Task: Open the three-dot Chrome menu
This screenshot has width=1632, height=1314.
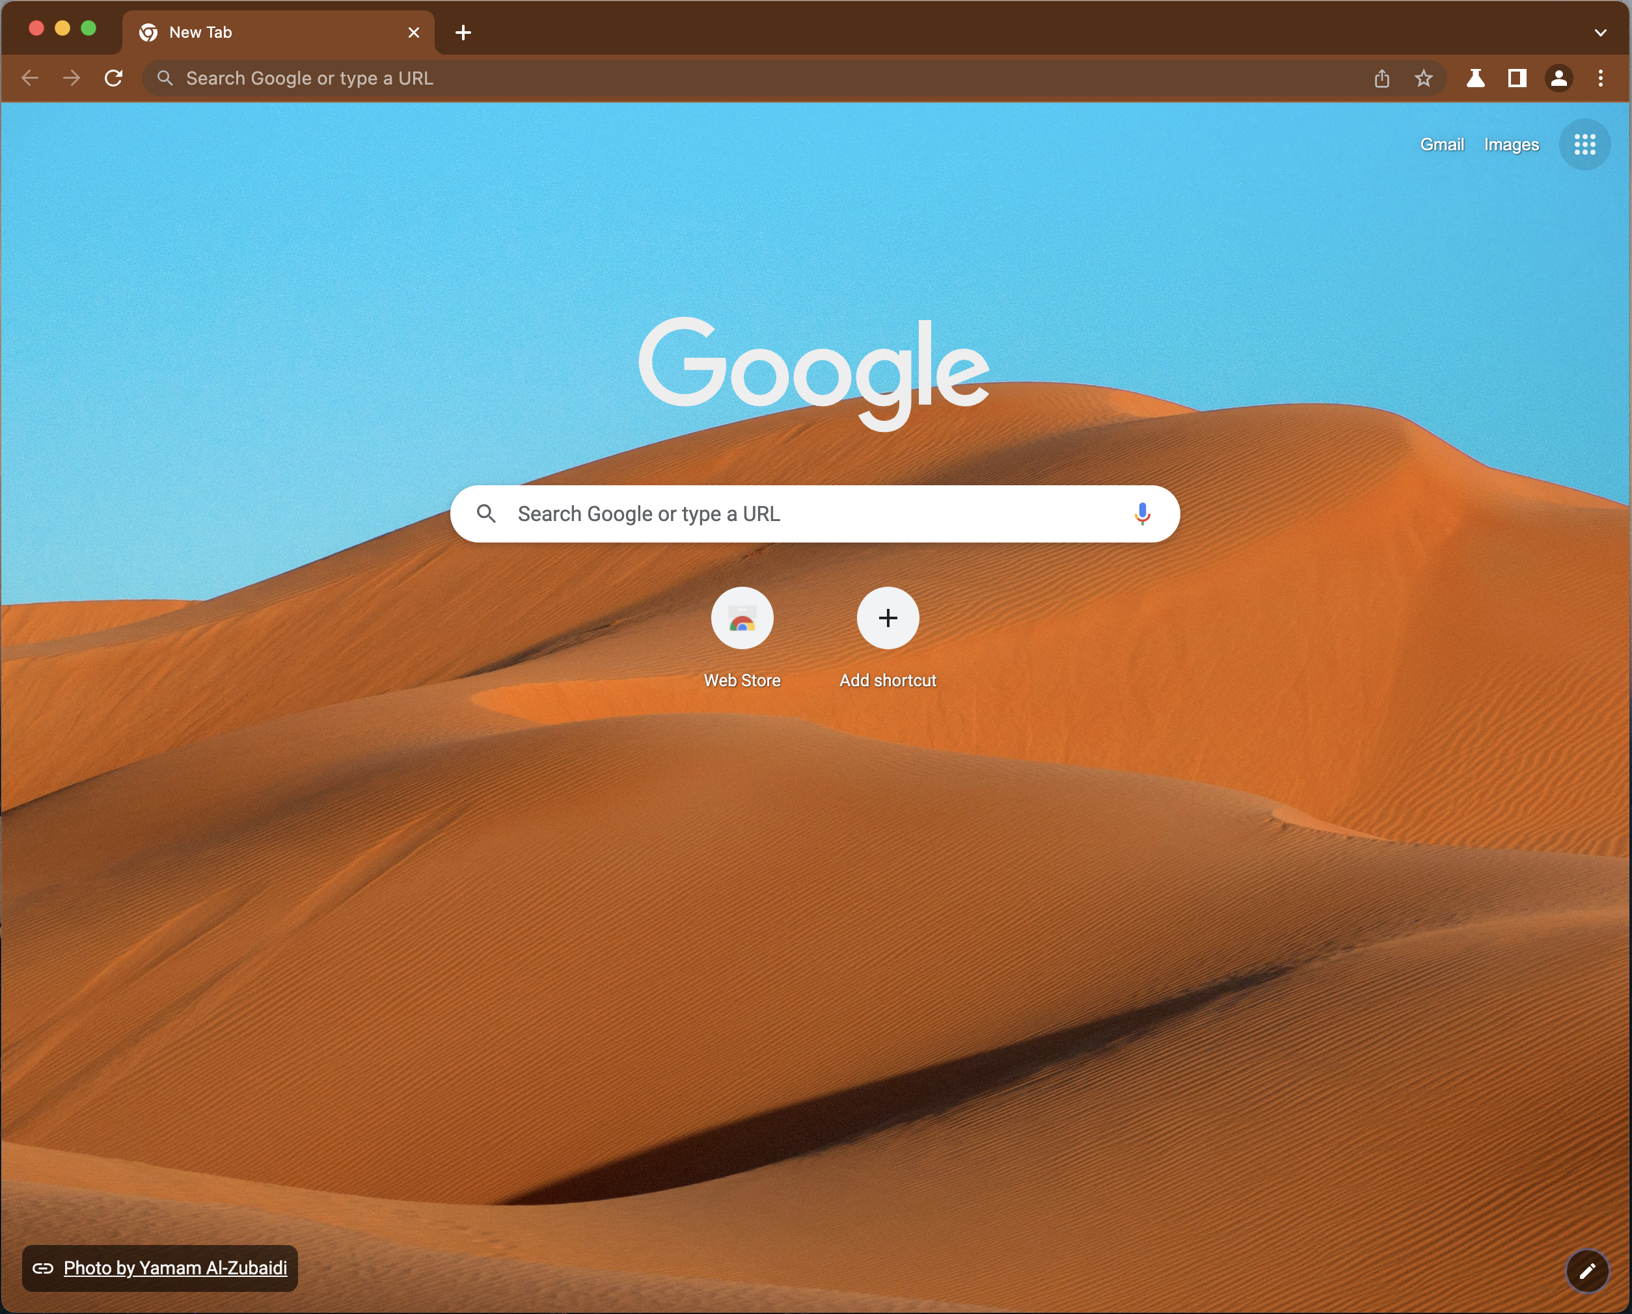Action: (x=1600, y=78)
